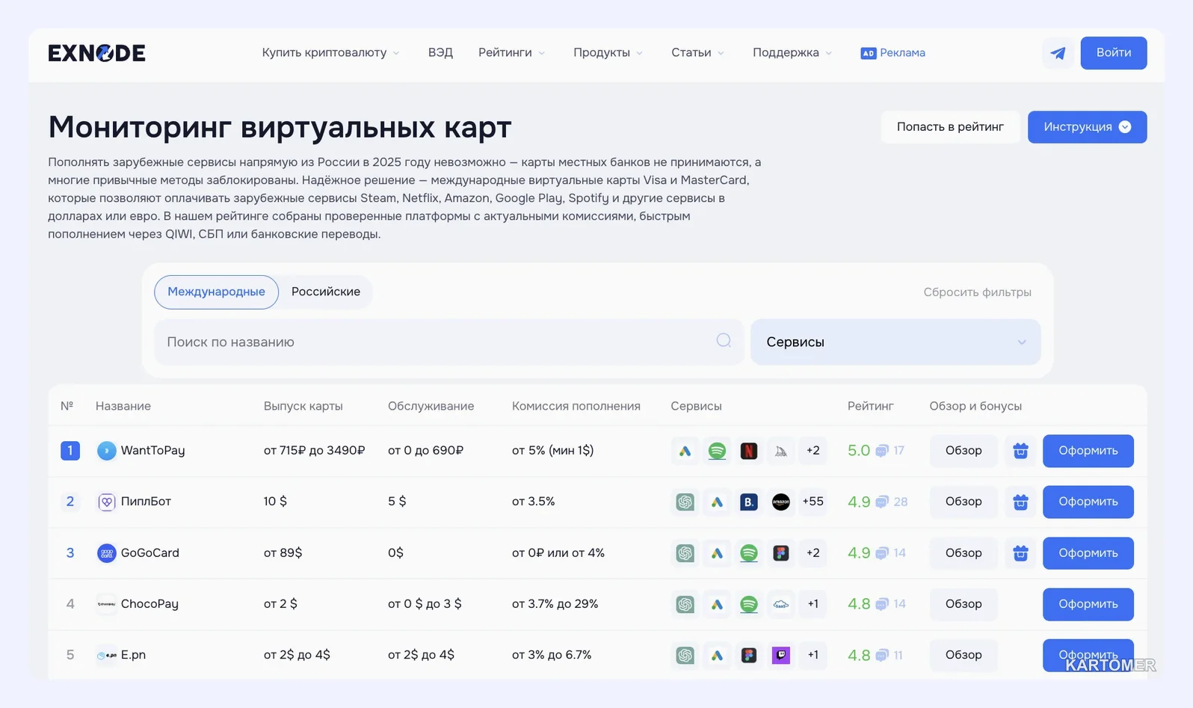Click the Сбросить фильтры link
The width and height of the screenshot is (1193, 708).
pyautogui.click(x=977, y=292)
